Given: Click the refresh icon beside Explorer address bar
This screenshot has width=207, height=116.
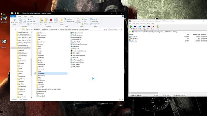Looking at the screenshot, I should tap(106, 29).
